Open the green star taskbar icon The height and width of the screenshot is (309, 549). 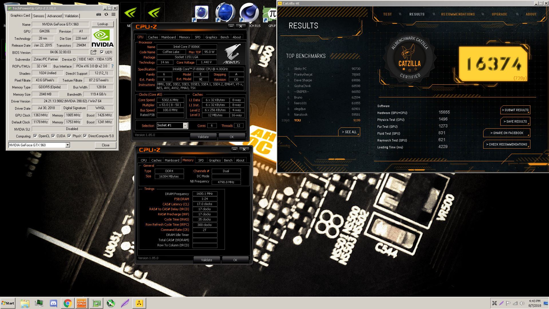tap(111, 303)
